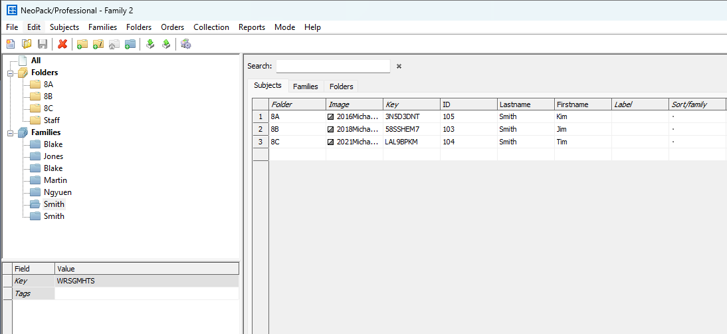
Task: Collapse the Families tree node
Action: point(11,132)
